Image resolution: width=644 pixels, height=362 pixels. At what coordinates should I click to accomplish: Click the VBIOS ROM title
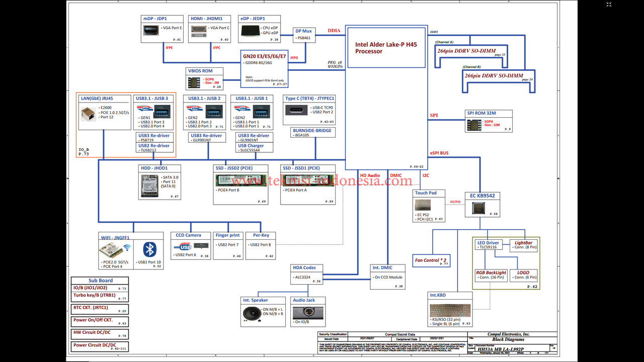tap(200, 71)
